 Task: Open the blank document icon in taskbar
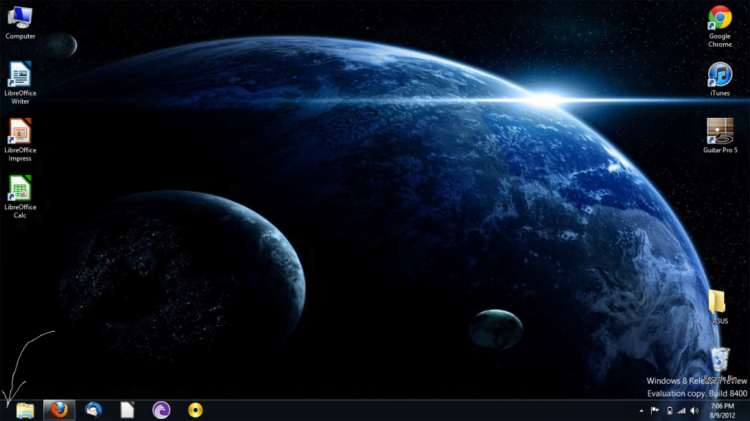click(x=128, y=410)
